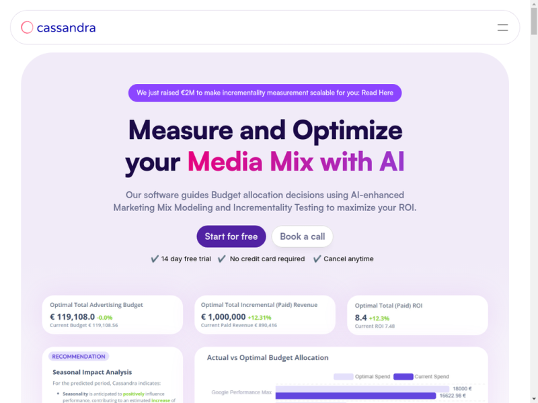Screen dimensions: 538x403
Task: Select the Optimal Total Advertising Budget card
Action: click(x=112, y=314)
